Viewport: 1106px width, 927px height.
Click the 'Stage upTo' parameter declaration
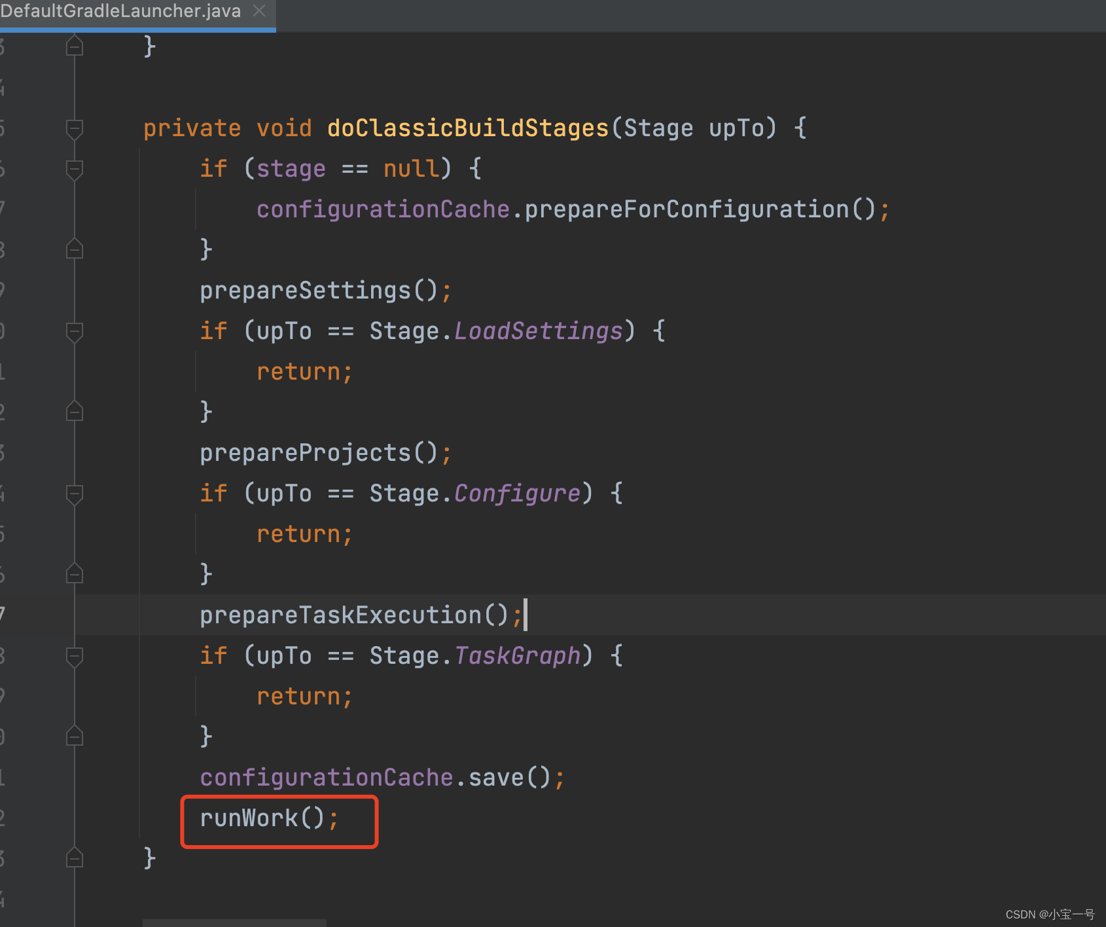694,128
